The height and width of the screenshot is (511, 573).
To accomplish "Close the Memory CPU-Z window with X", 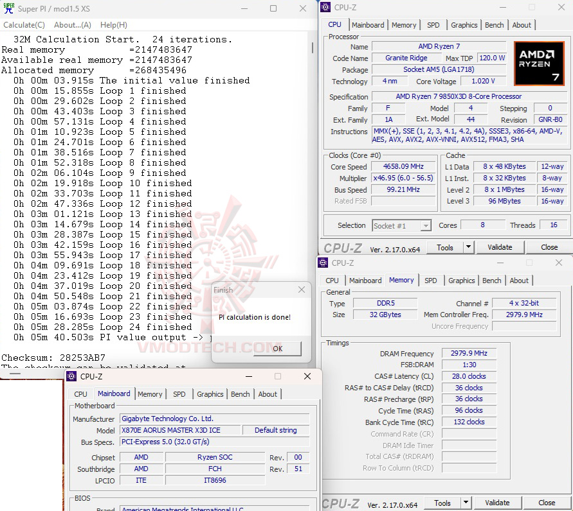I will point(559,263).
